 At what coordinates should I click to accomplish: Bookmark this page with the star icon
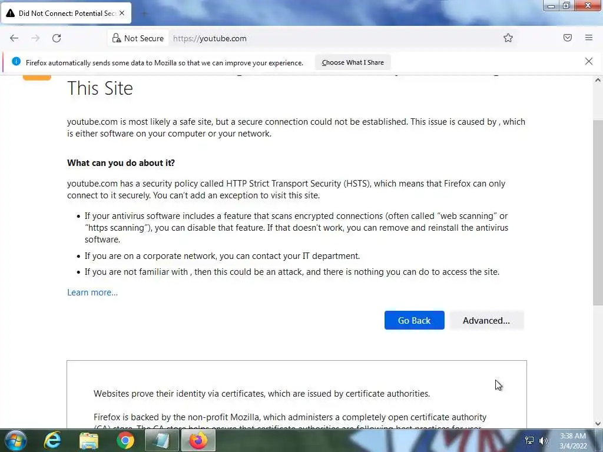click(x=508, y=38)
